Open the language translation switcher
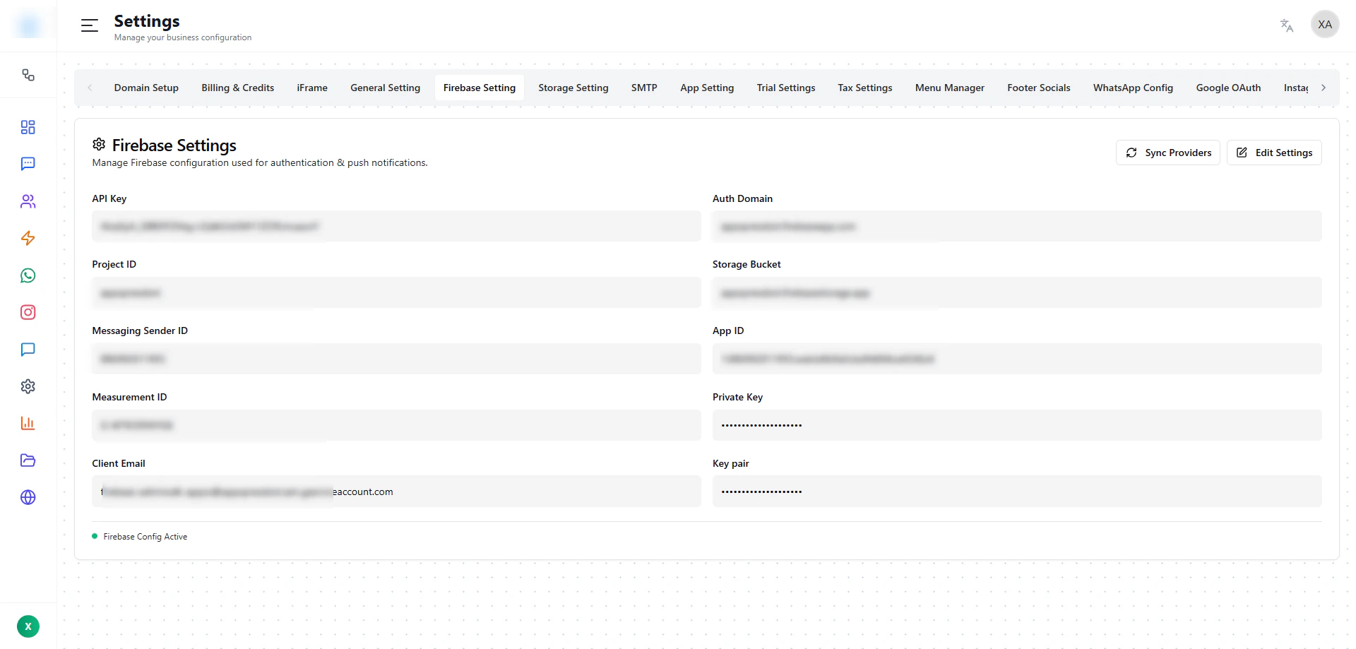 pos(1287,25)
